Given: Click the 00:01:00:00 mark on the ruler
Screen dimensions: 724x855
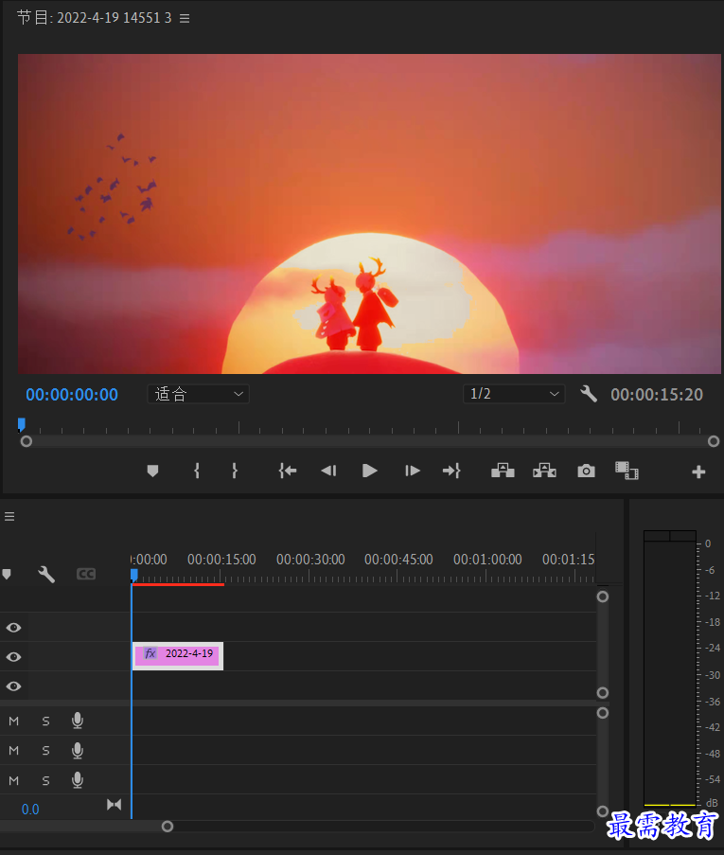Looking at the screenshot, I should click(x=487, y=560).
